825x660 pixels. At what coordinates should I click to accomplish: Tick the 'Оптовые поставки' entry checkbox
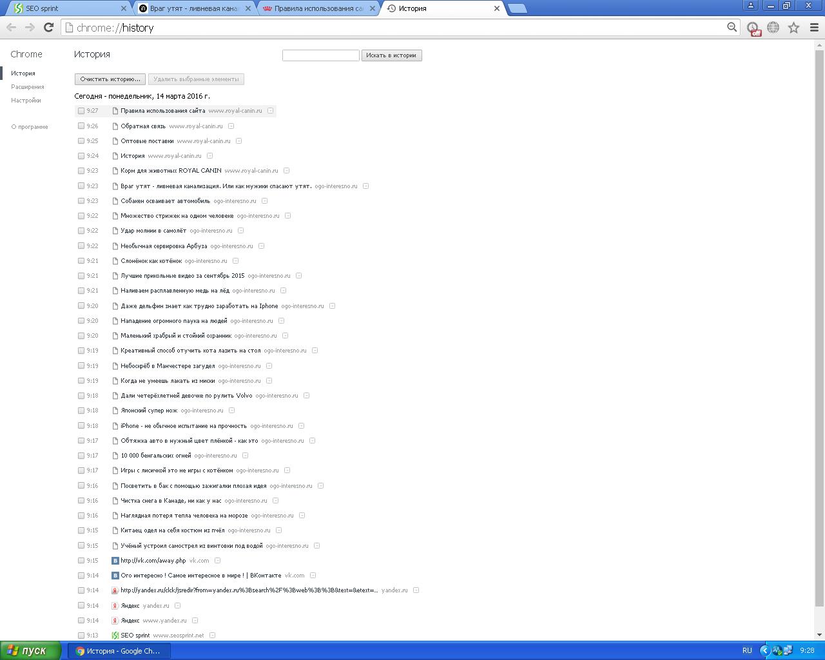[x=81, y=141]
